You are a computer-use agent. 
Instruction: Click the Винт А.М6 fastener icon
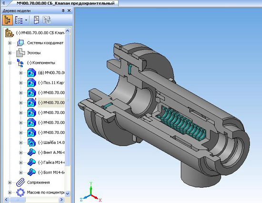tap(31, 152)
